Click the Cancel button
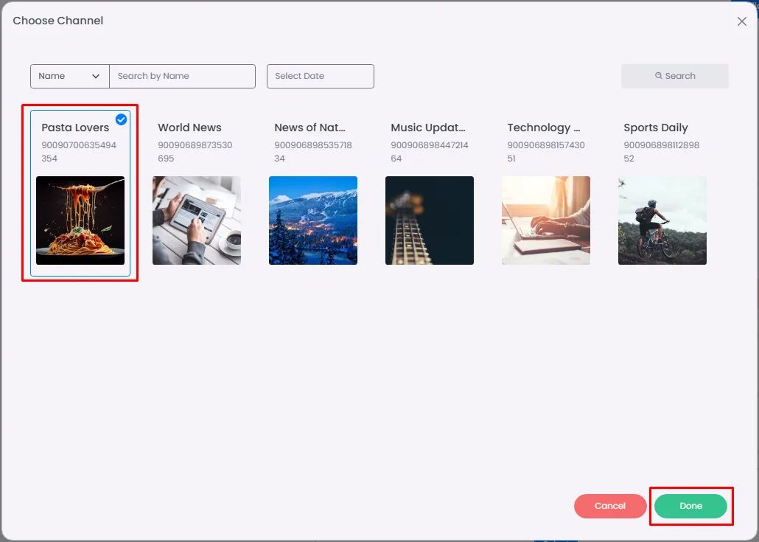This screenshot has height=542, width=759. coord(610,506)
